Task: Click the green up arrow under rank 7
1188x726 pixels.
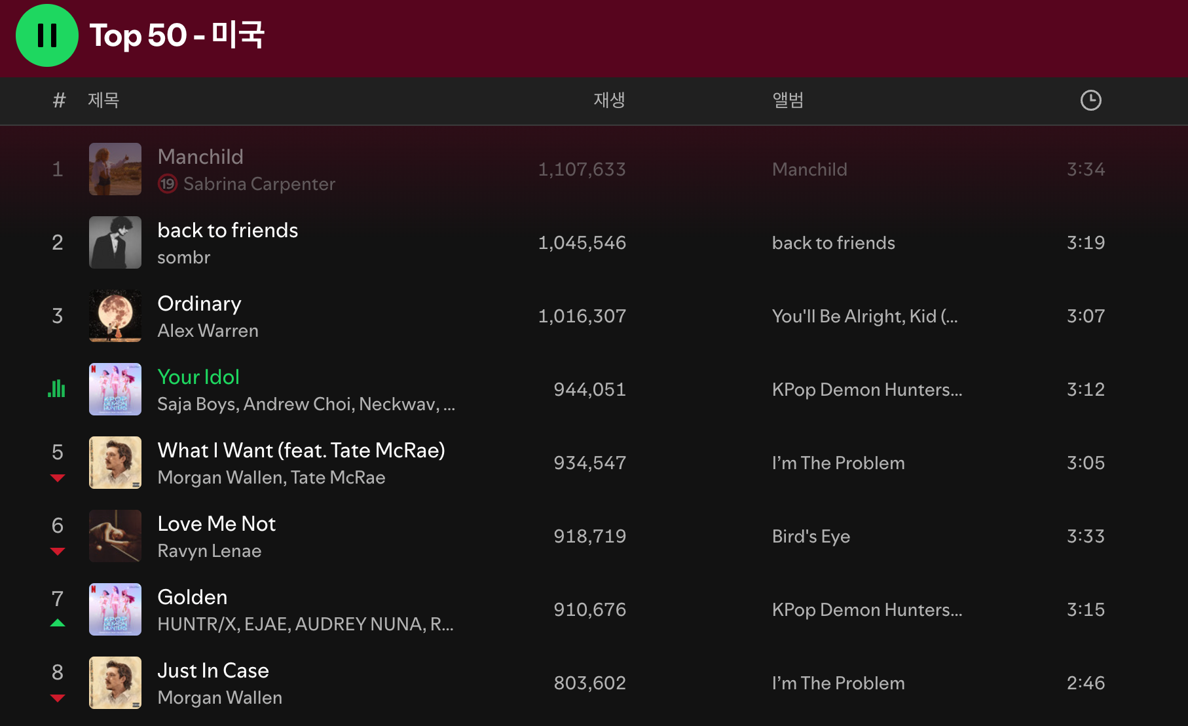Action: [58, 623]
